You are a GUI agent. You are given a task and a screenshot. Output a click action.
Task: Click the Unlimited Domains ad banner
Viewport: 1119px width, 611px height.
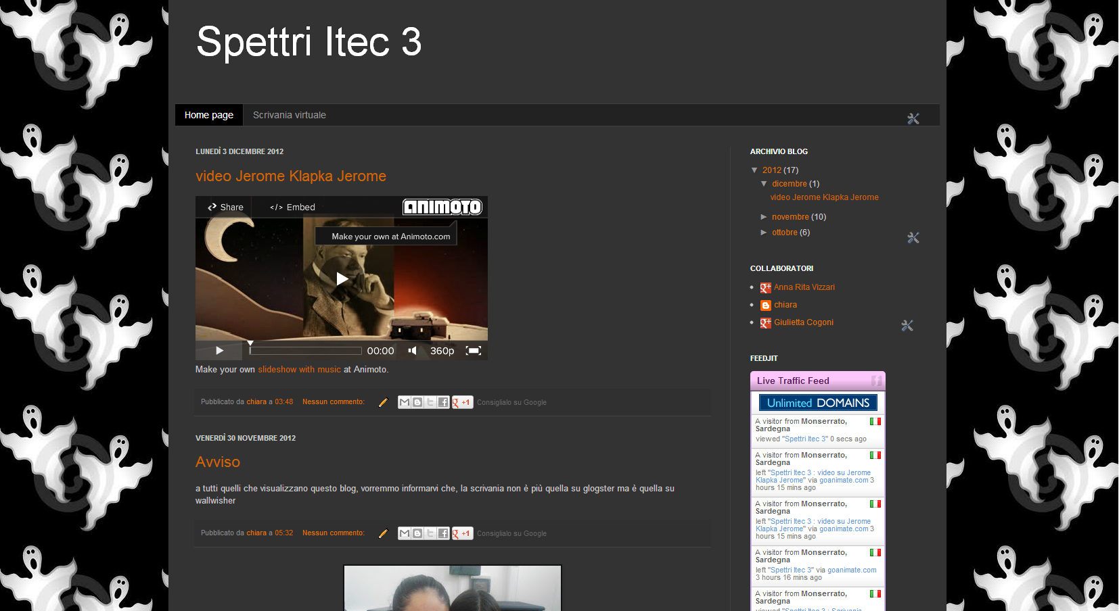818,403
